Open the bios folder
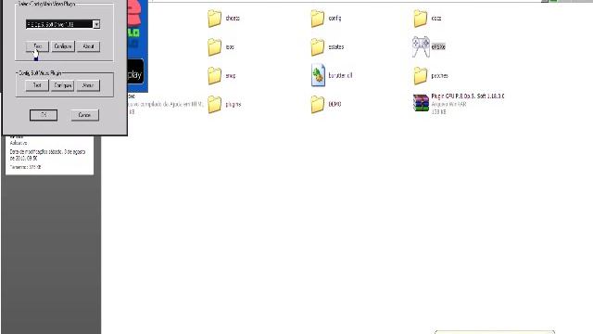This screenshot has height=334, width=593. [221, 47]
